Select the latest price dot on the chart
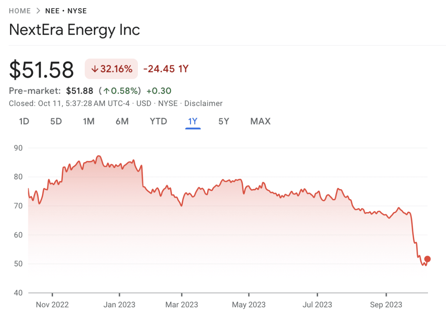This screenshot has width=446, height=317. coord(427,259)
